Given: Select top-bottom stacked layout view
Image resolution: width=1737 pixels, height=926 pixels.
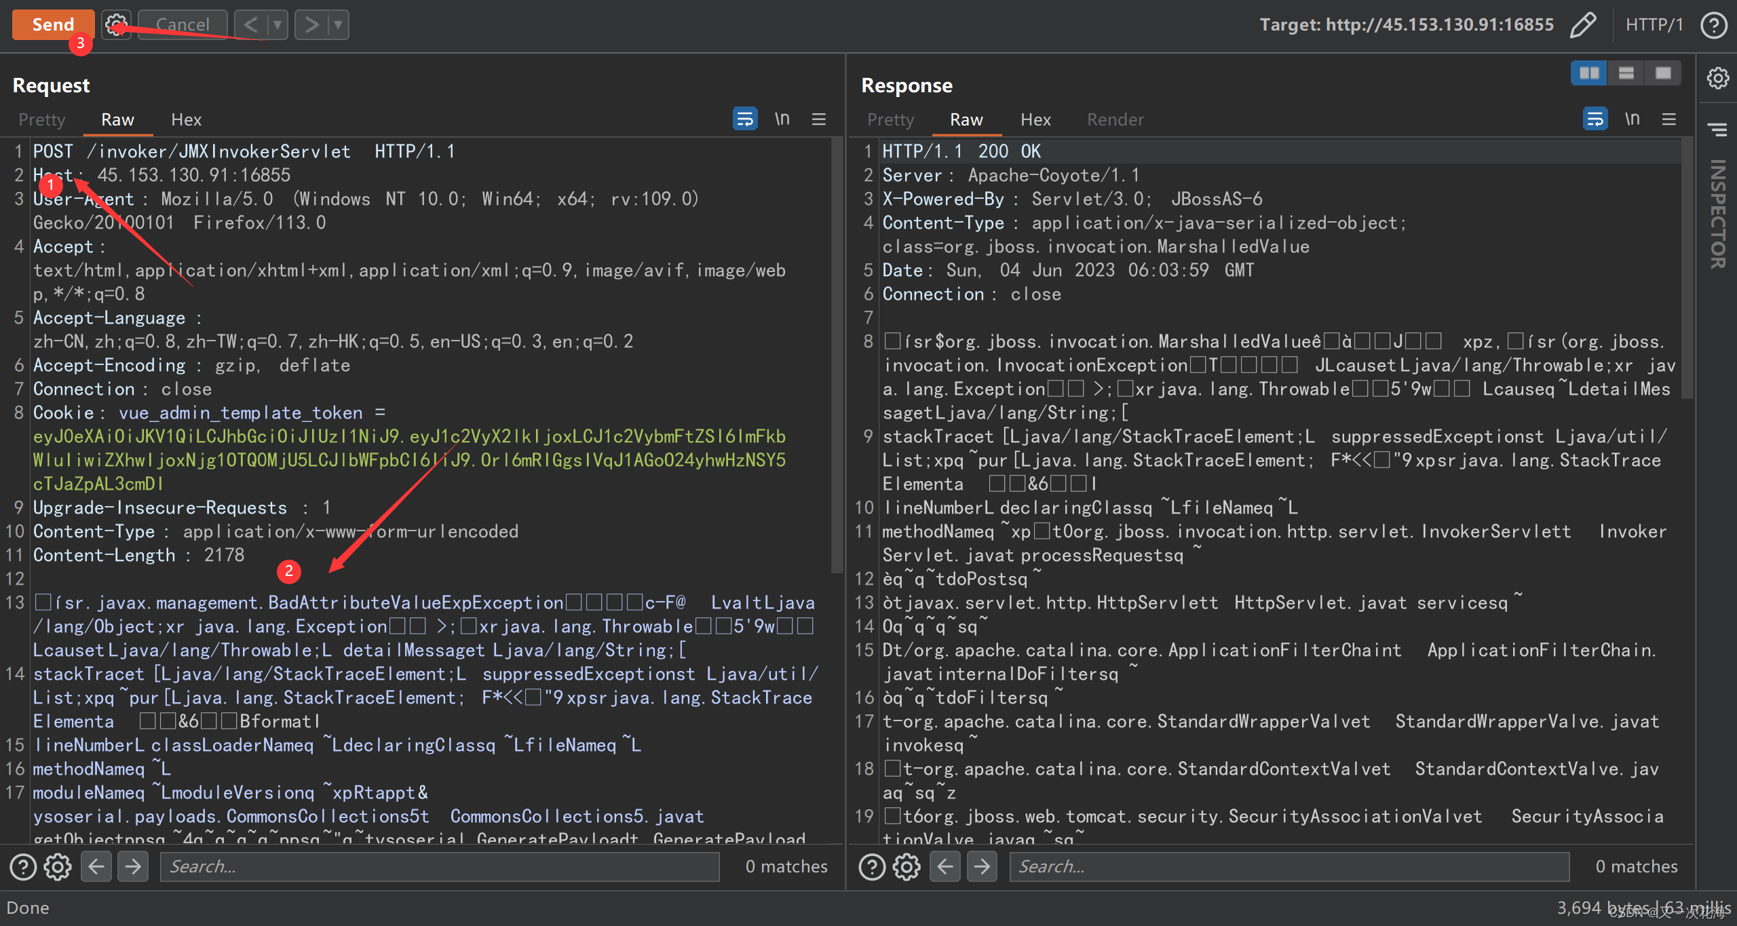Looking at the screenshot, I should pyautogui.click(x=1626, y=73).
